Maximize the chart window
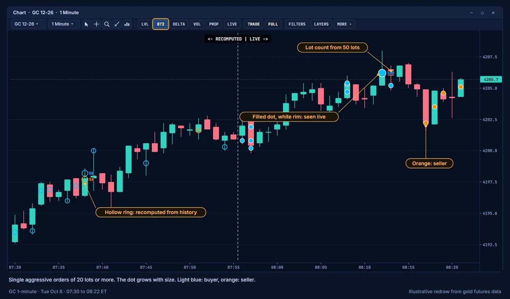The height and width of the screenshot is (299, 510). coord(482,13)
